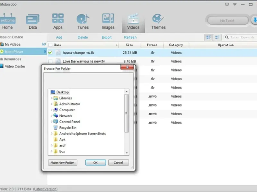Click Delete in the videos toolbar
Screen dimensions: 257x192
(83, 37)
